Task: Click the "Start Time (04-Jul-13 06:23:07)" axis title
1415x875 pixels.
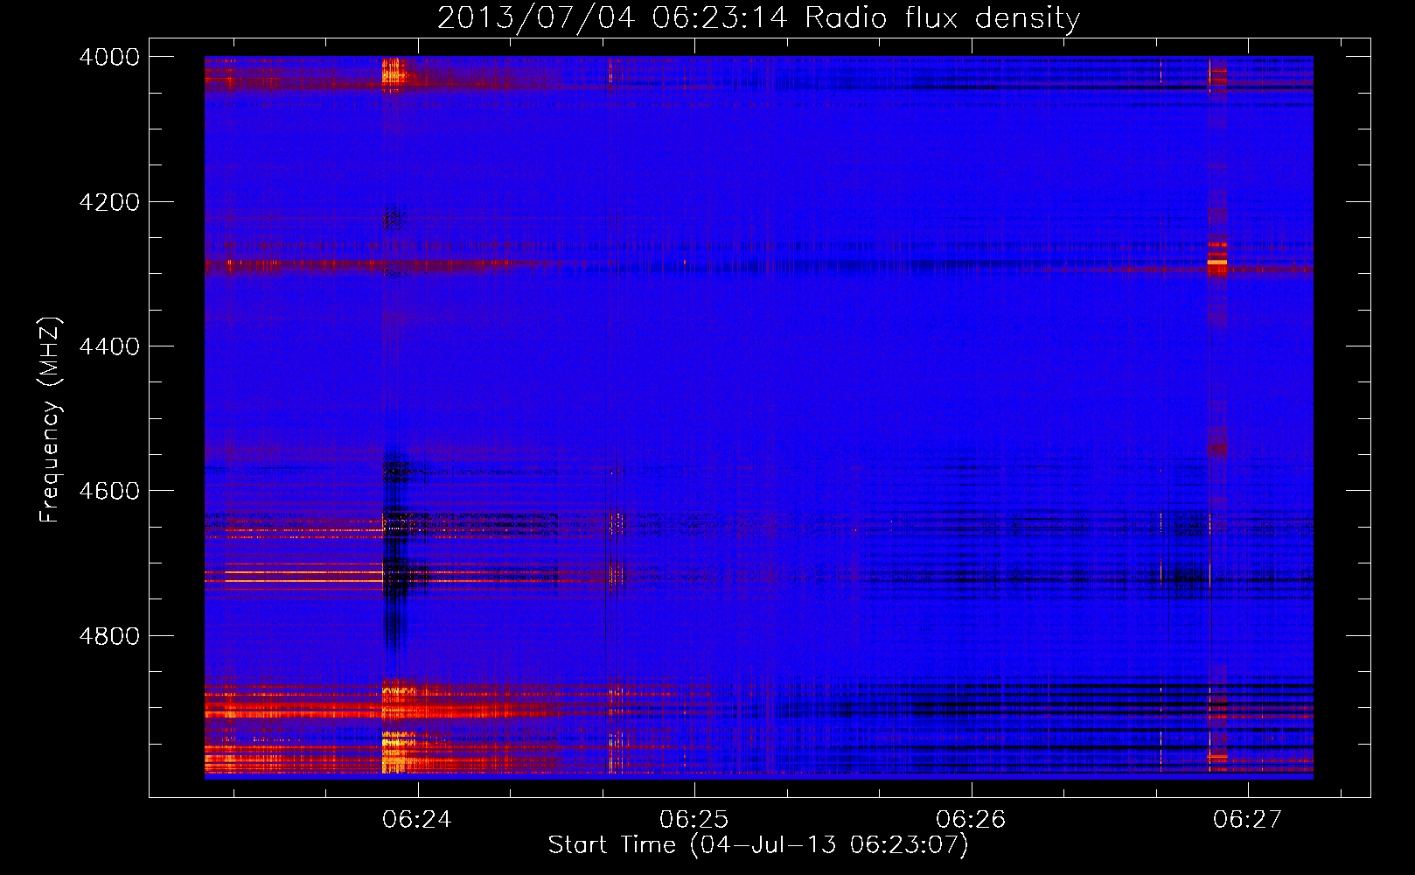Action: pos(758,845)
